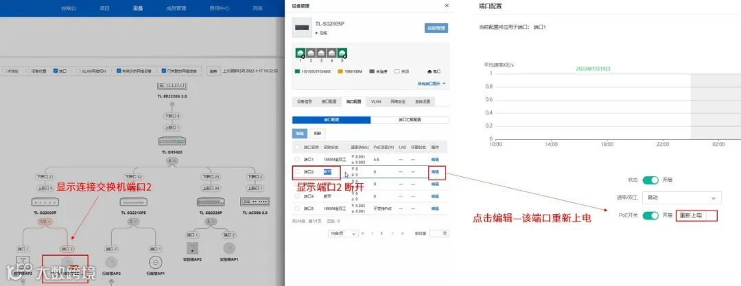
Task: Check the 端口5 row checkbox
Action: [297, 208]
